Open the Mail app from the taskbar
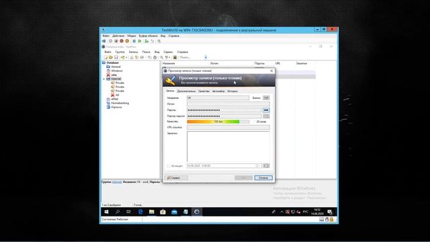 (174, 212)
